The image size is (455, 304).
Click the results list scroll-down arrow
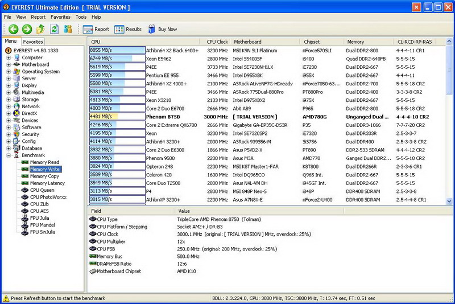pos(449,201)
